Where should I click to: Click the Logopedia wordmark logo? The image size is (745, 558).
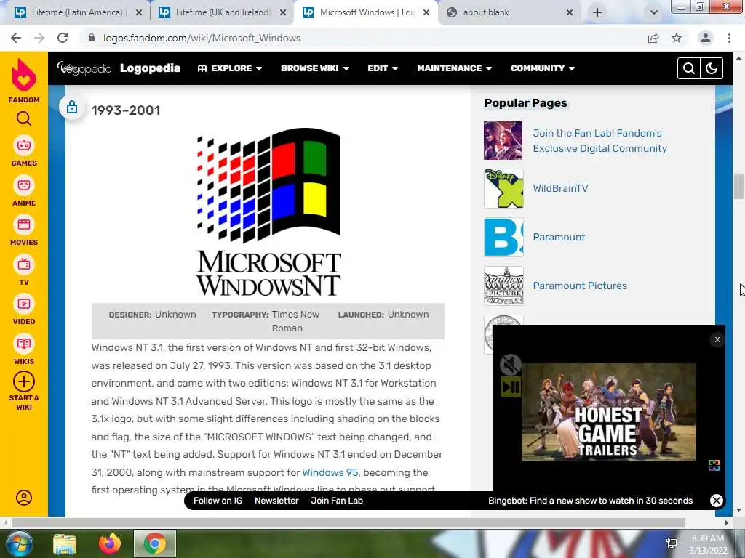[84, 68]
